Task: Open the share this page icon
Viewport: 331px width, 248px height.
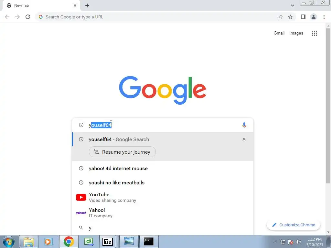Action: (x=280, y=17)
